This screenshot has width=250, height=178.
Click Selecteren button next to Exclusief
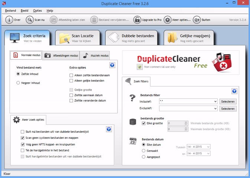228,109
